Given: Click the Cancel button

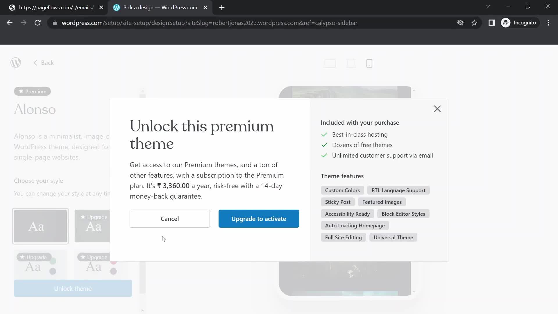Looking at the screenshot, I should pyautogui.click(x=170, y=219).
